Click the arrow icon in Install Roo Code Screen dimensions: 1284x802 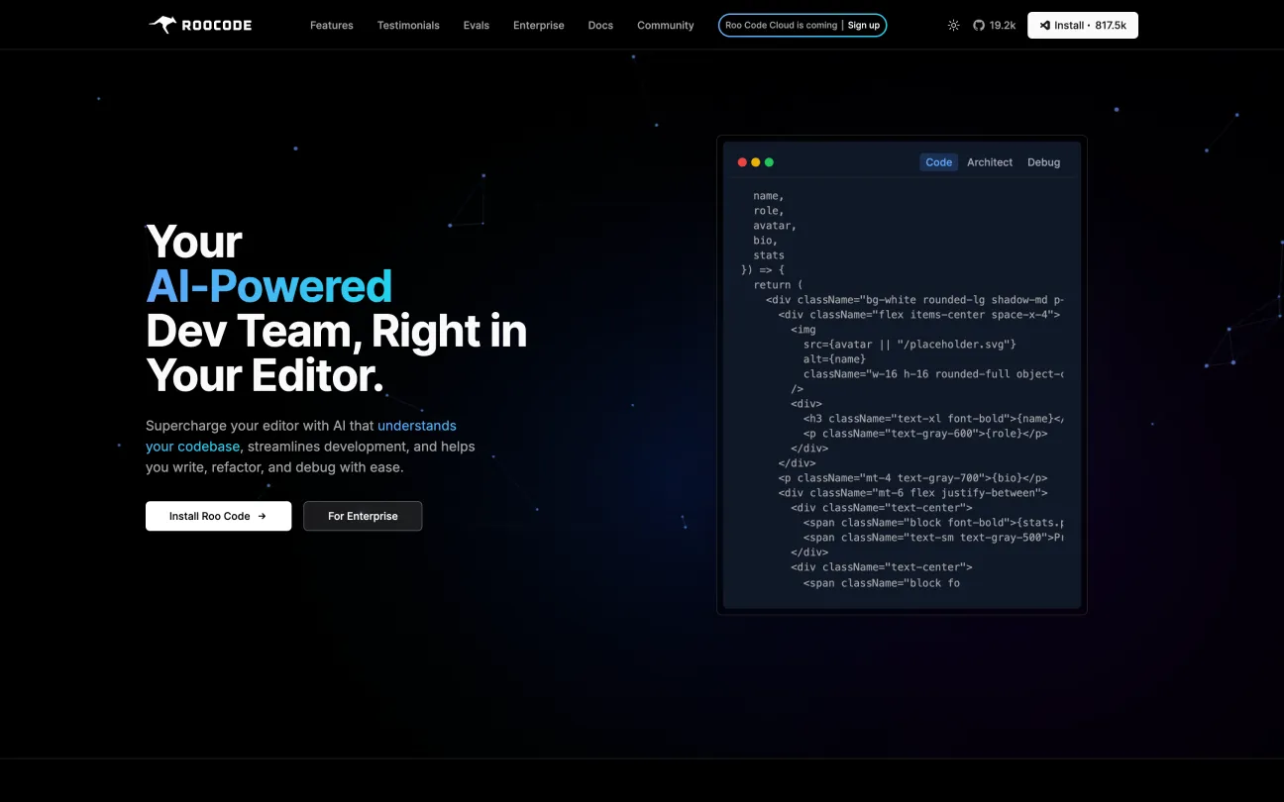point(262,516)
